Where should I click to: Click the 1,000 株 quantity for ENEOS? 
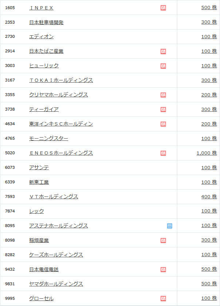(207, 153)
